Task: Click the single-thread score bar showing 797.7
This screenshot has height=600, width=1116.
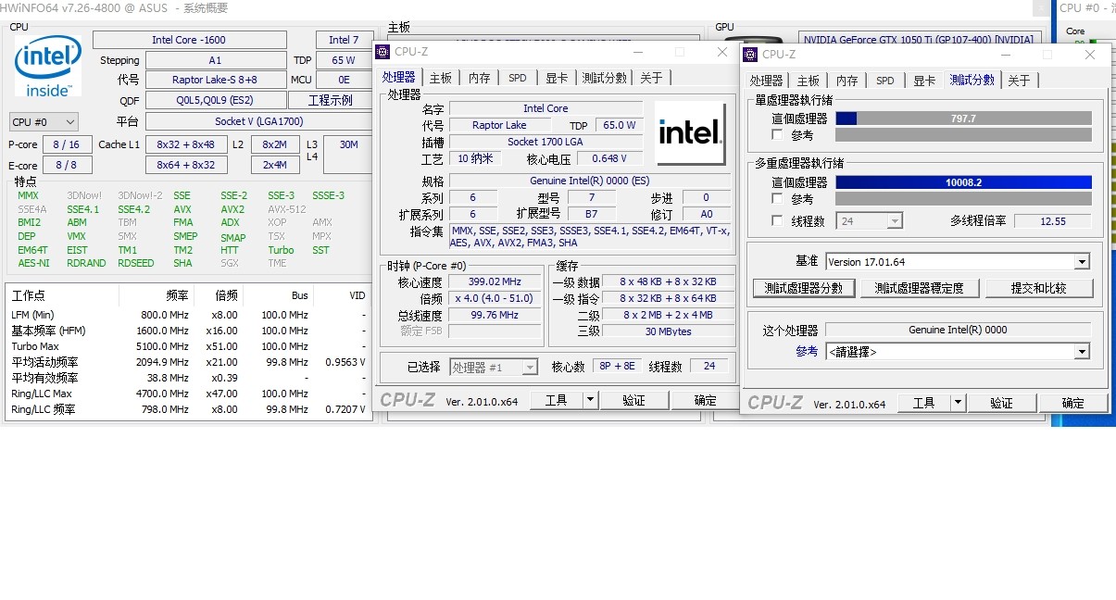Action: (x=963, y=119)
